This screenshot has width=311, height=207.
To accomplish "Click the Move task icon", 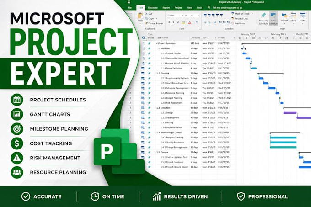I will coord(293,16).
